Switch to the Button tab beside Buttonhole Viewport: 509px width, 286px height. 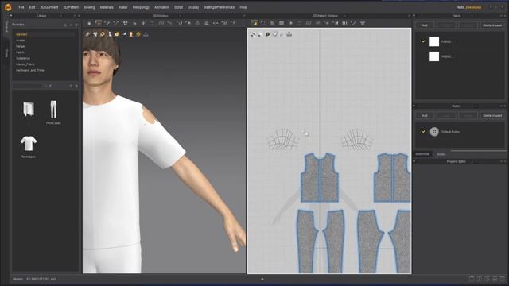[441, 154]
